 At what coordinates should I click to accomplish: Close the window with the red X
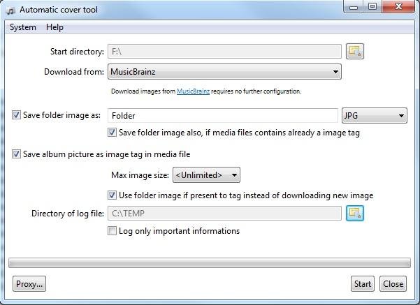click(398, 7)
